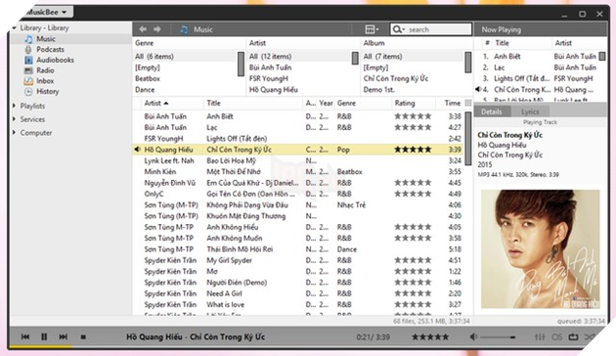616x356 pixels.
Task: Click the magnifier search options icon
Action: tap(398, 29)
